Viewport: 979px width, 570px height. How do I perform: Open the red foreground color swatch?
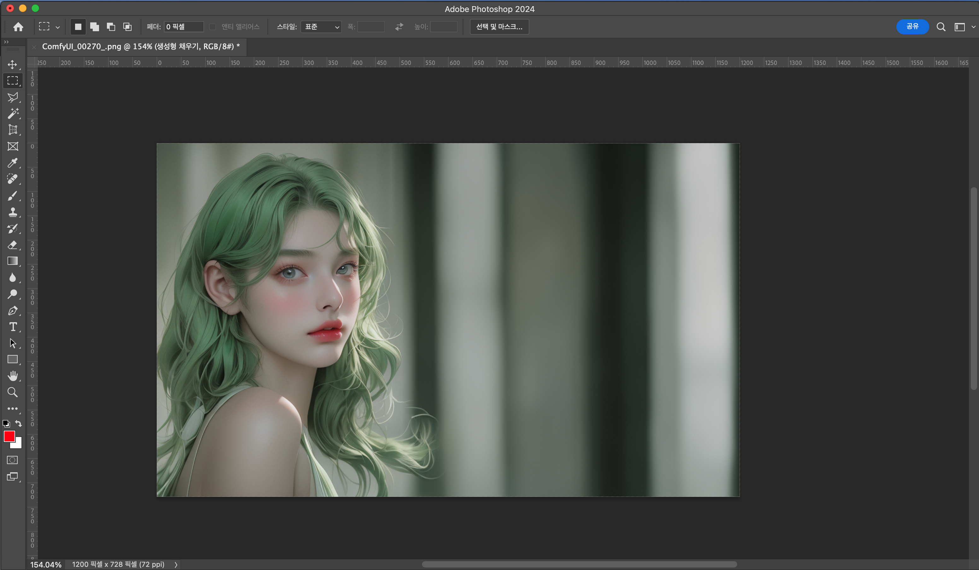[x=9, y=437]
